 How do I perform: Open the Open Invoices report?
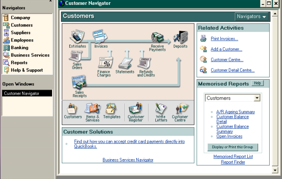pos(229,136)
